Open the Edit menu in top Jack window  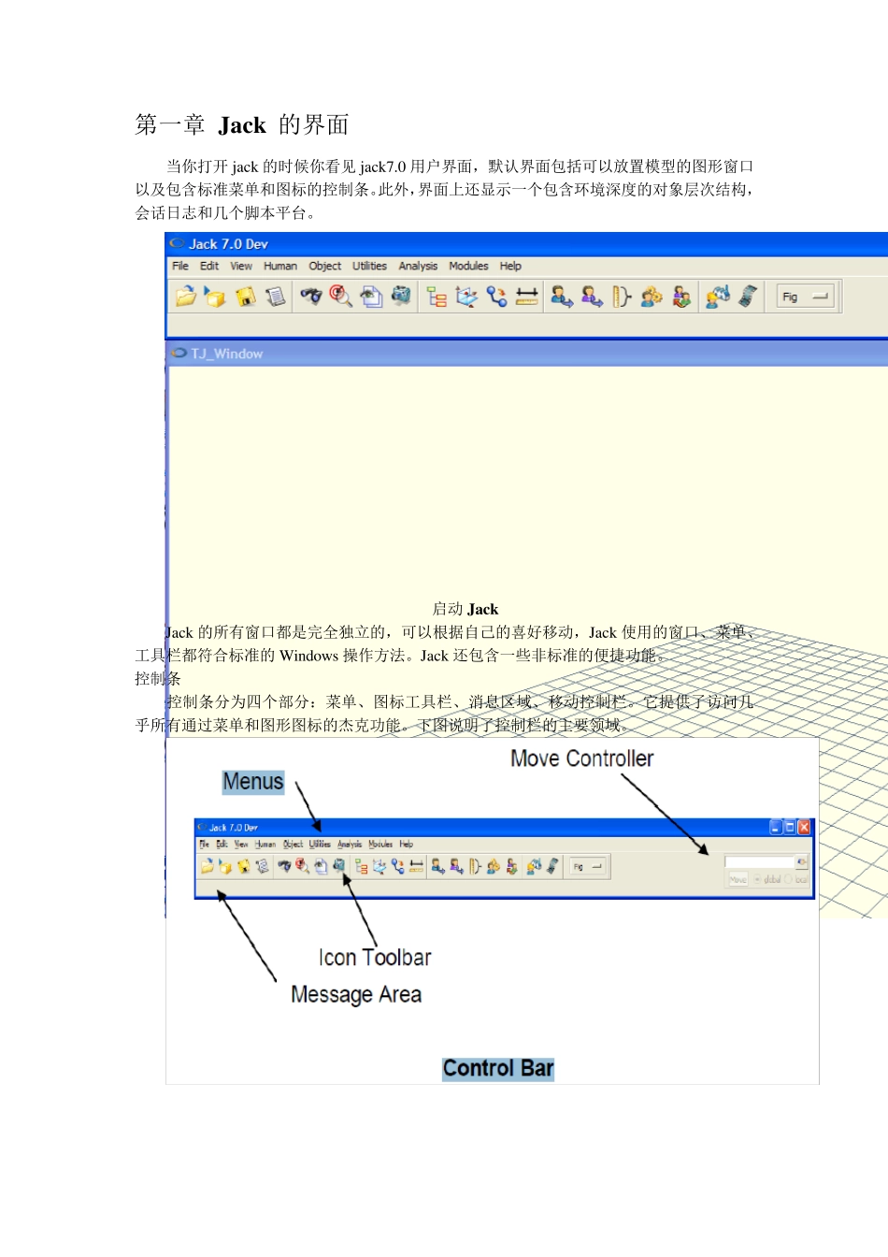click(x=209, y=266)
